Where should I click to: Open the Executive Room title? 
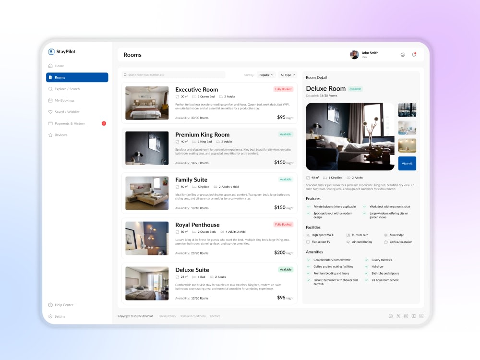(196, 90)
